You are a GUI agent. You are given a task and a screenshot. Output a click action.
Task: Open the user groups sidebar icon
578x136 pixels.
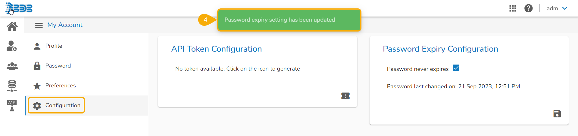tap(12, 66)
